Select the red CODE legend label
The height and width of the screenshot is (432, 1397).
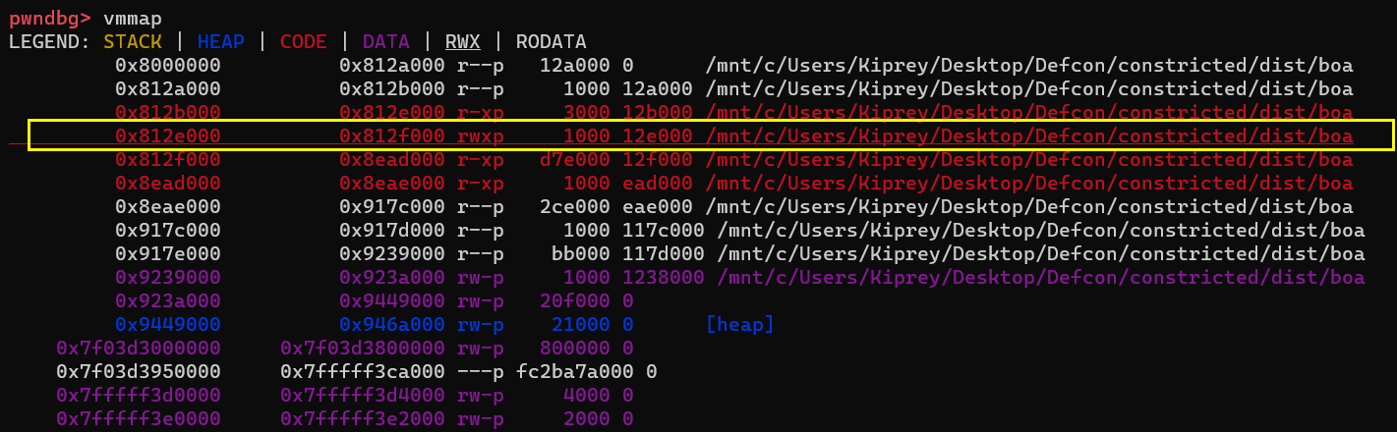pos(303,41)
